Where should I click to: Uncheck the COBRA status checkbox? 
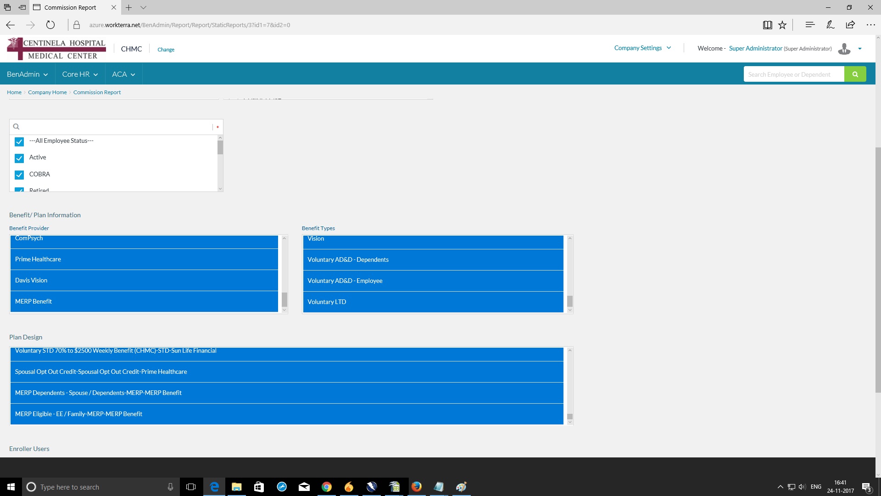click(19, 175)
